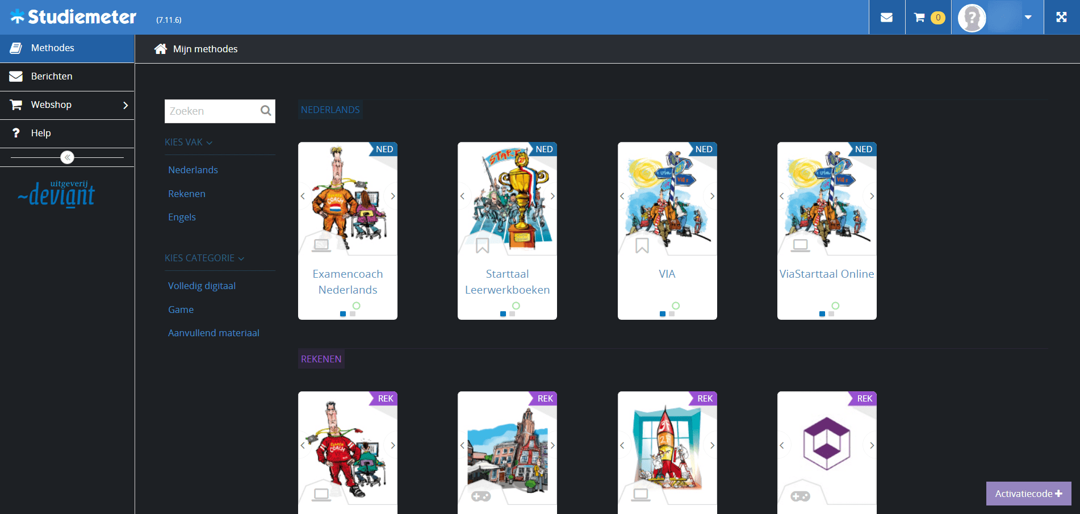Click laptop icon on Examencoach Nederlands card
Viewport: 1080px width, 514px height.
point(321,245)
